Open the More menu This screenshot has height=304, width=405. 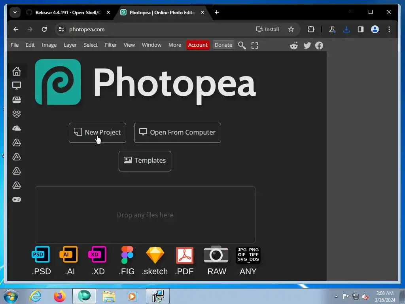click(x=175, y=45)
